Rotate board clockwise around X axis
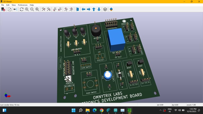Screen dimensions: 203x114 click(x=43, y=9)
